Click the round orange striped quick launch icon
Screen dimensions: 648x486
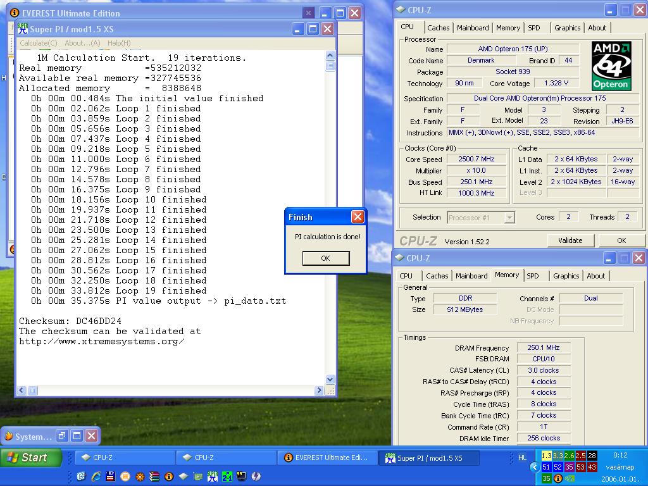pos(125,477)
